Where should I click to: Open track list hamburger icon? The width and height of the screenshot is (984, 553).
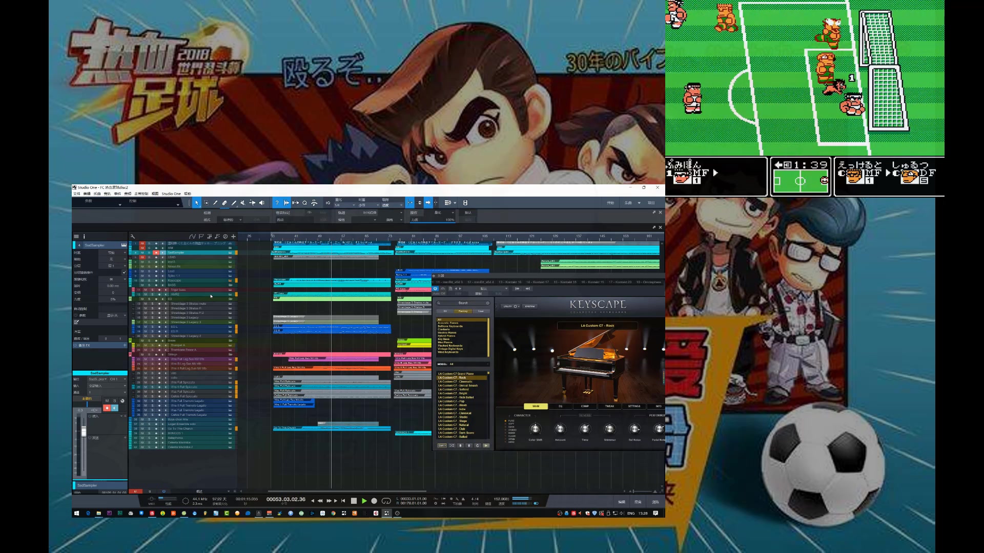click(76, 237)
